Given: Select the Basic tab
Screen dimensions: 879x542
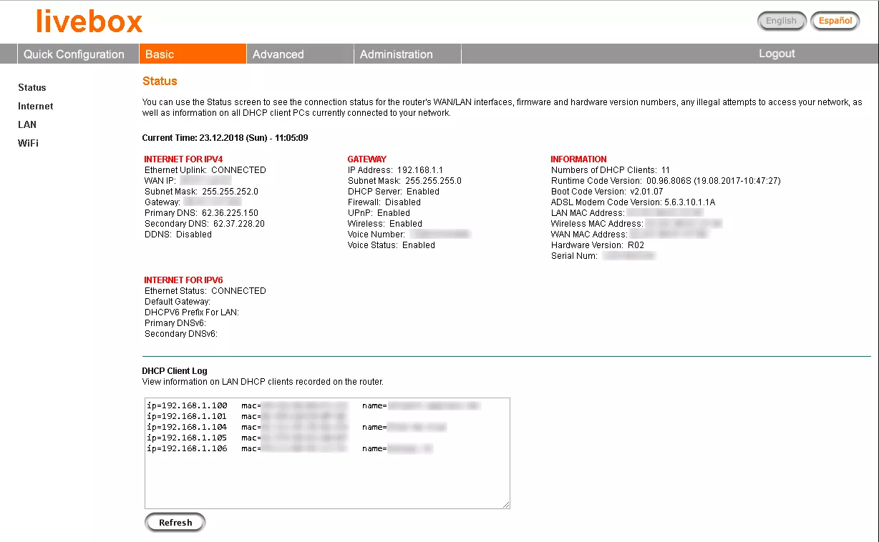Looking at the screenshot, I should (x=159, y=54).
